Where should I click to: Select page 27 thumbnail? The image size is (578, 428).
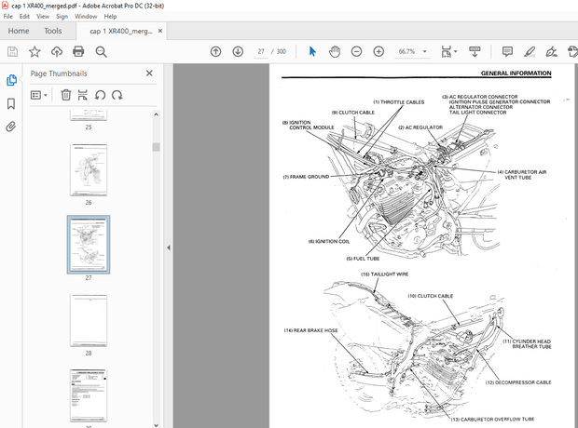click(89, 245)
